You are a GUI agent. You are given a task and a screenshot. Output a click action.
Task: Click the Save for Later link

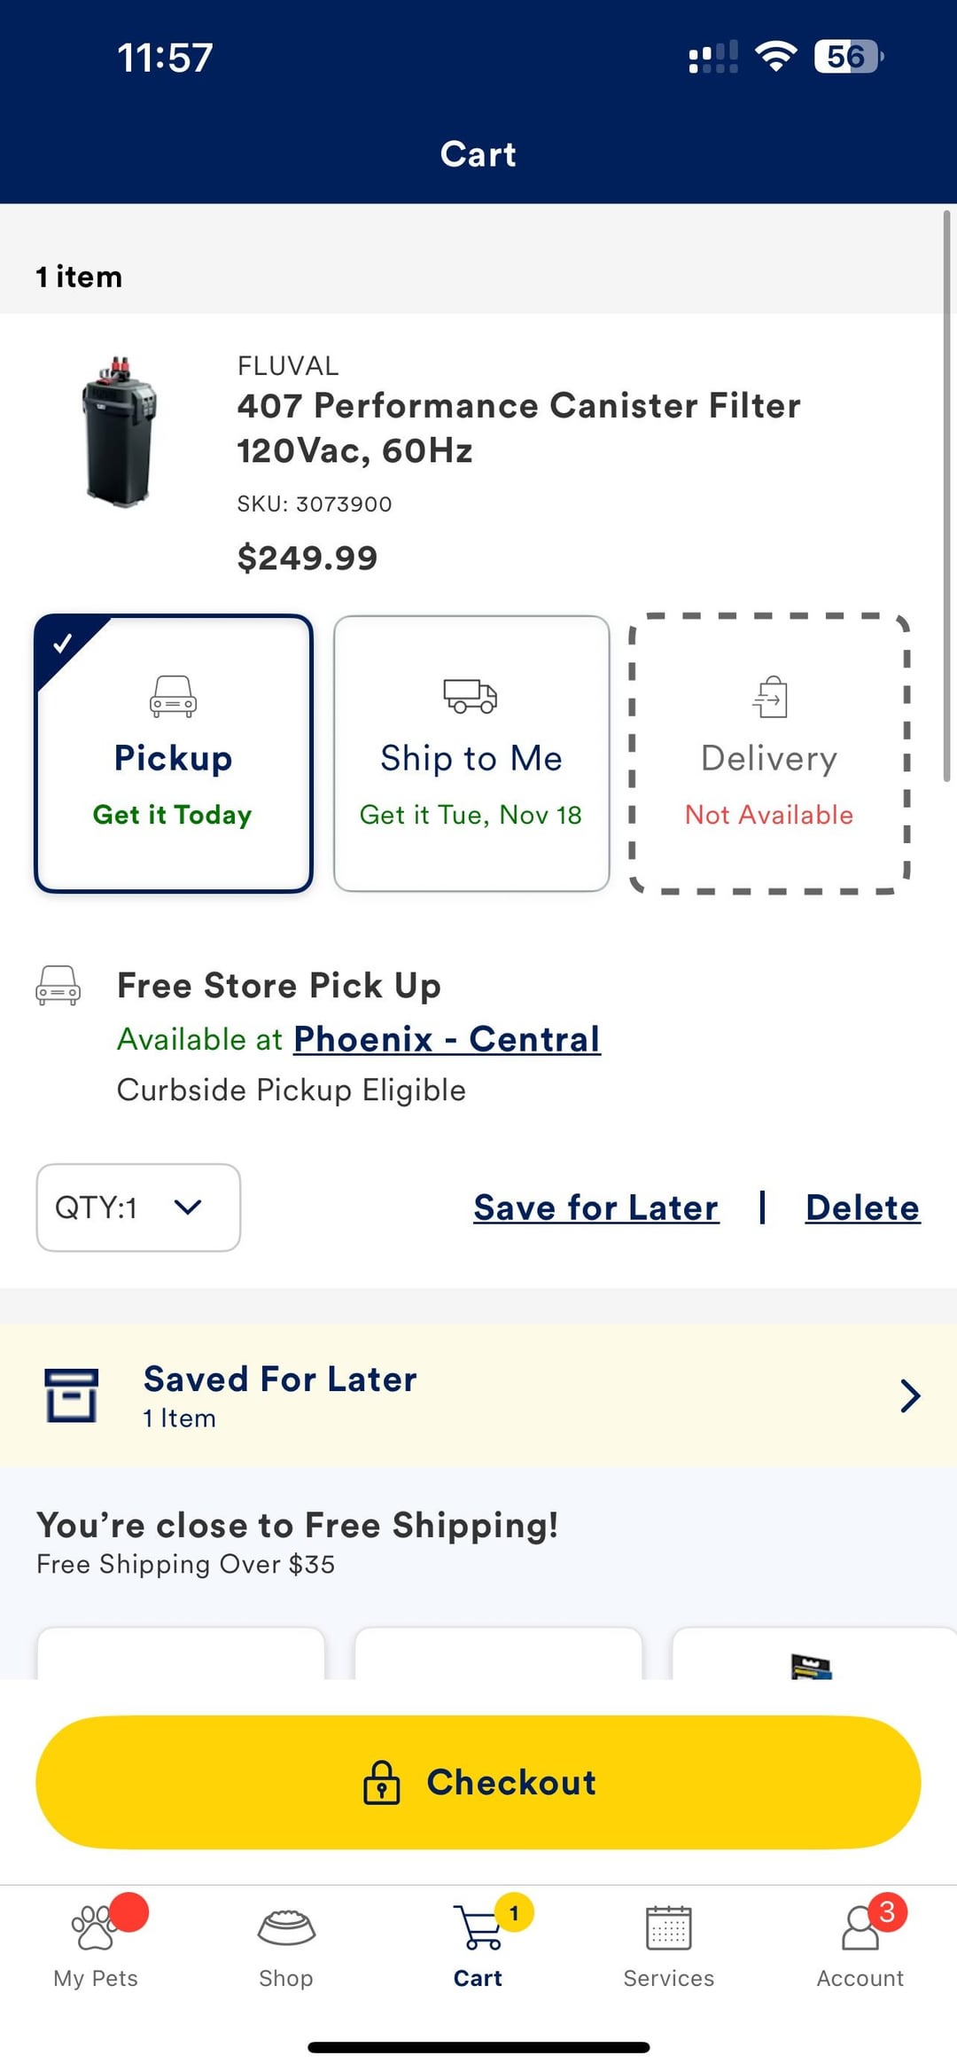click(595, 1207)
